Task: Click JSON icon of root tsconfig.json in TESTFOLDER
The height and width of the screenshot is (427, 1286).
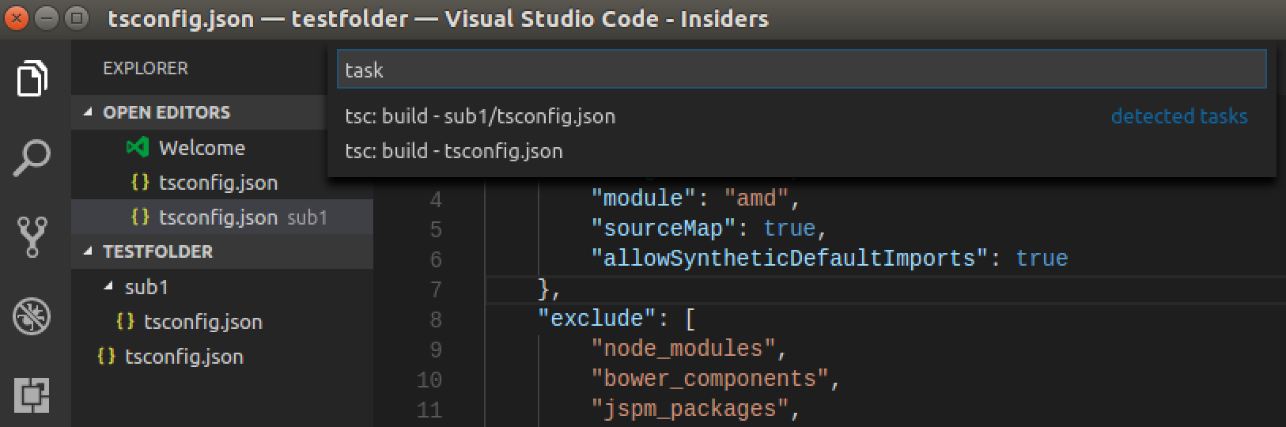Action: coord(106,356)
